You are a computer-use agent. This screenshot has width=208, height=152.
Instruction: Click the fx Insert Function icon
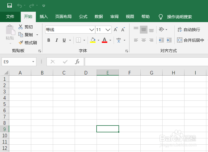pyautogui.click(x=77, y=62)
